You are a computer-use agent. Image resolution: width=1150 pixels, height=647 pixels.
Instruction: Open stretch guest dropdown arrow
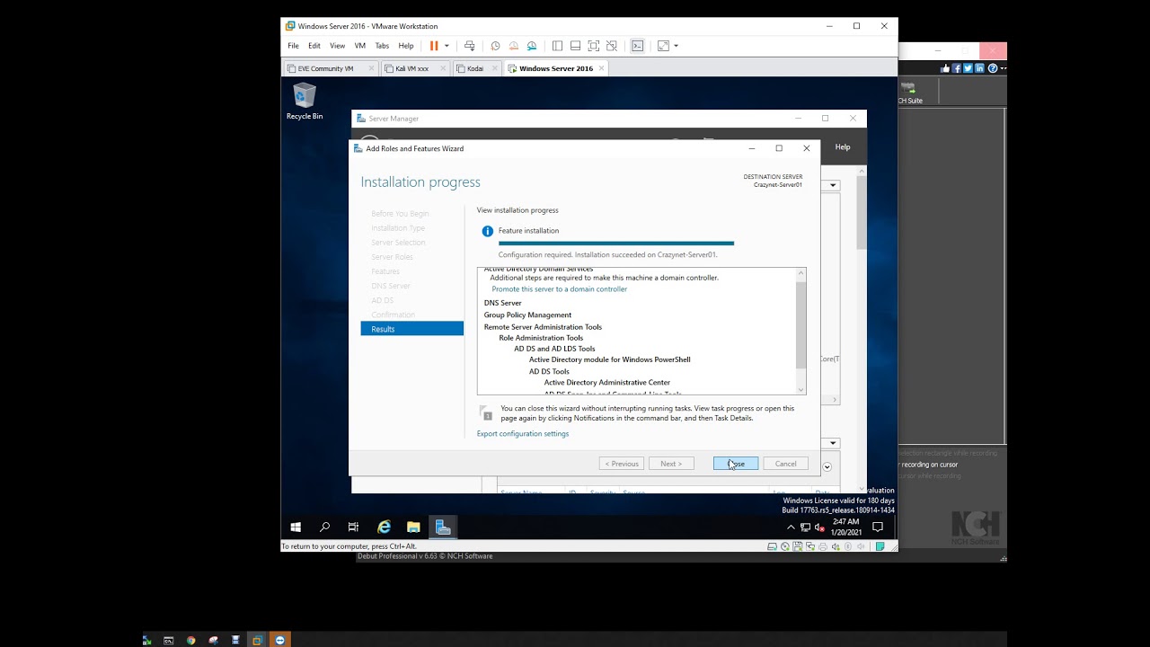[x=676, y=46]
